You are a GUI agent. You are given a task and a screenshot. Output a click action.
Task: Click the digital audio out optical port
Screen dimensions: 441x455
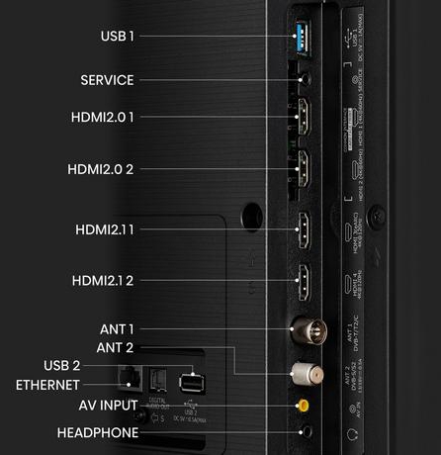(158, 379)
